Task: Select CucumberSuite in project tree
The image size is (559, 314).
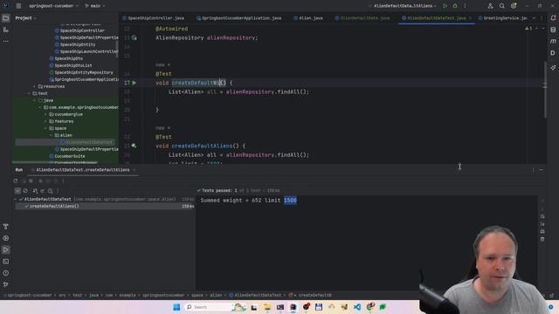Action: (70, 156)
